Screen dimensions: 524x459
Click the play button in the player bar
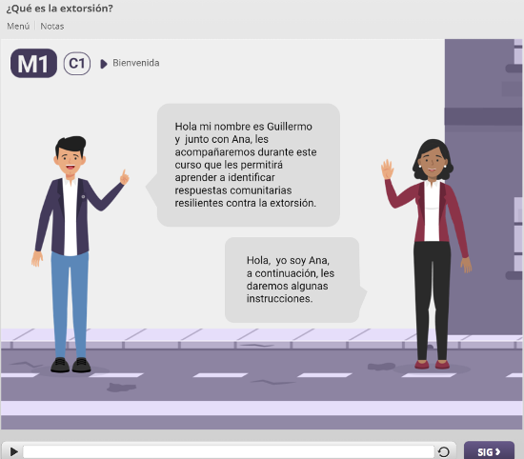[13, 451]
